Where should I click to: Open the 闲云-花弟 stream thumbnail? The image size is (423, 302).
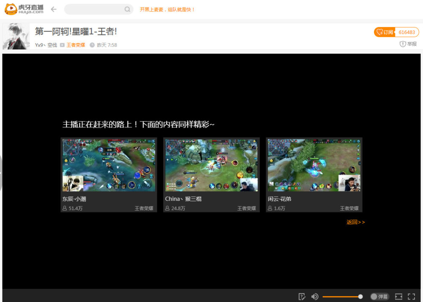coord(314,165)
